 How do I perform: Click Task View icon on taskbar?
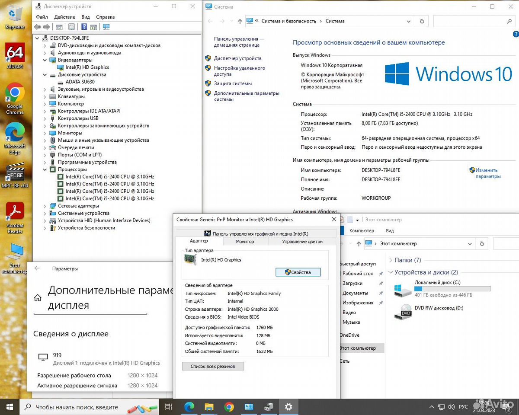[169, 407]
